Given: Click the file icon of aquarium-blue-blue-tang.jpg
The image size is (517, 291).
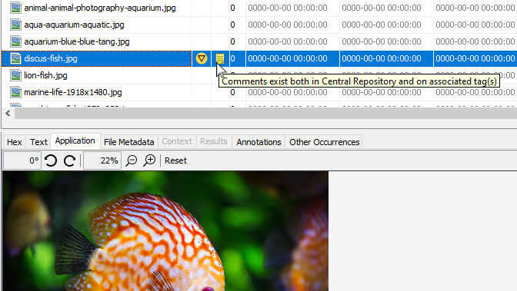Looking at the screenshot, I should coord(15,41).
